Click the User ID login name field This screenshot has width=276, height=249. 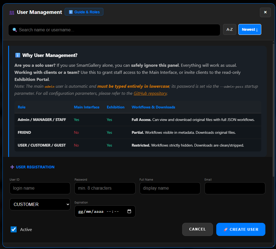[40, 188]
